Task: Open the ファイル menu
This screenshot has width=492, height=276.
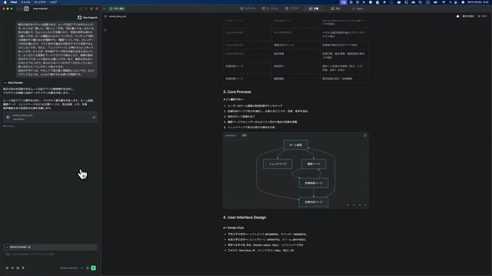Action: (x=25, y=2)
